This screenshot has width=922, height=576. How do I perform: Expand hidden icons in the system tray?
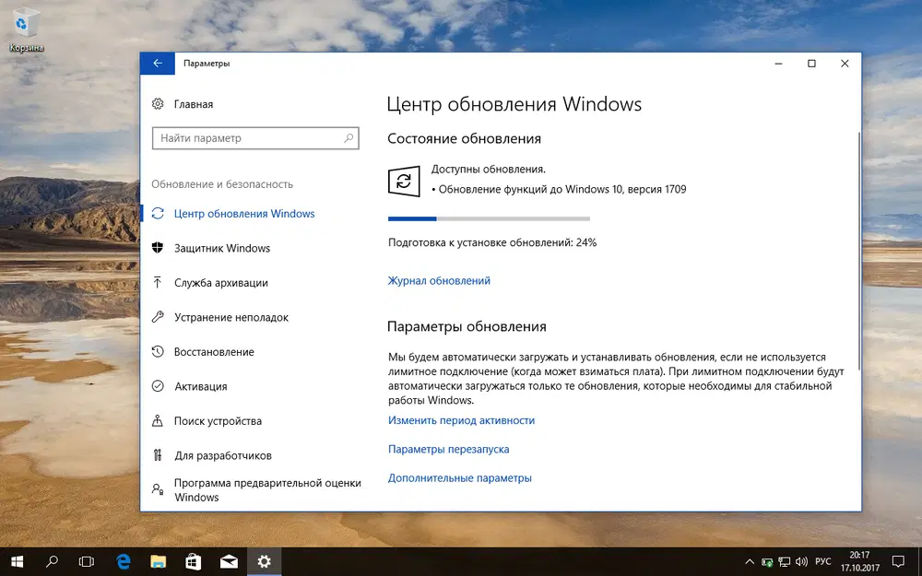748,561
